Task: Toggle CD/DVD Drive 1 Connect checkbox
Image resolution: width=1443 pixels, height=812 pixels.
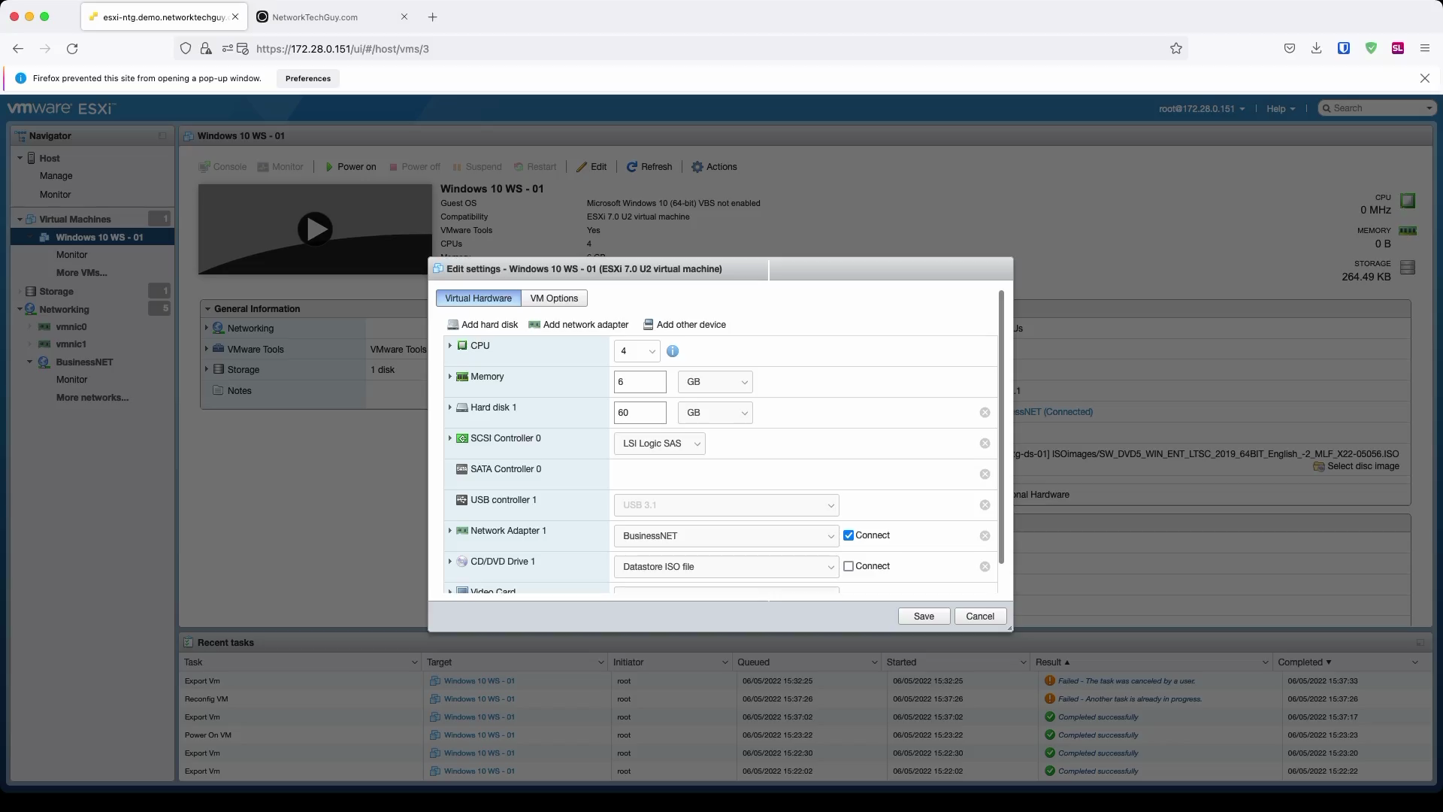Action: click(849, 567)
